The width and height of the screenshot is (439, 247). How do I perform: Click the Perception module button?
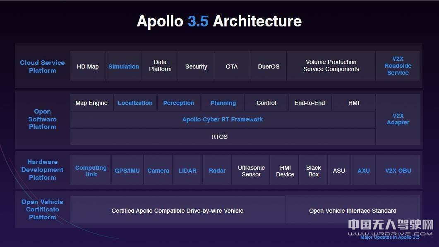tap(178, 102)
